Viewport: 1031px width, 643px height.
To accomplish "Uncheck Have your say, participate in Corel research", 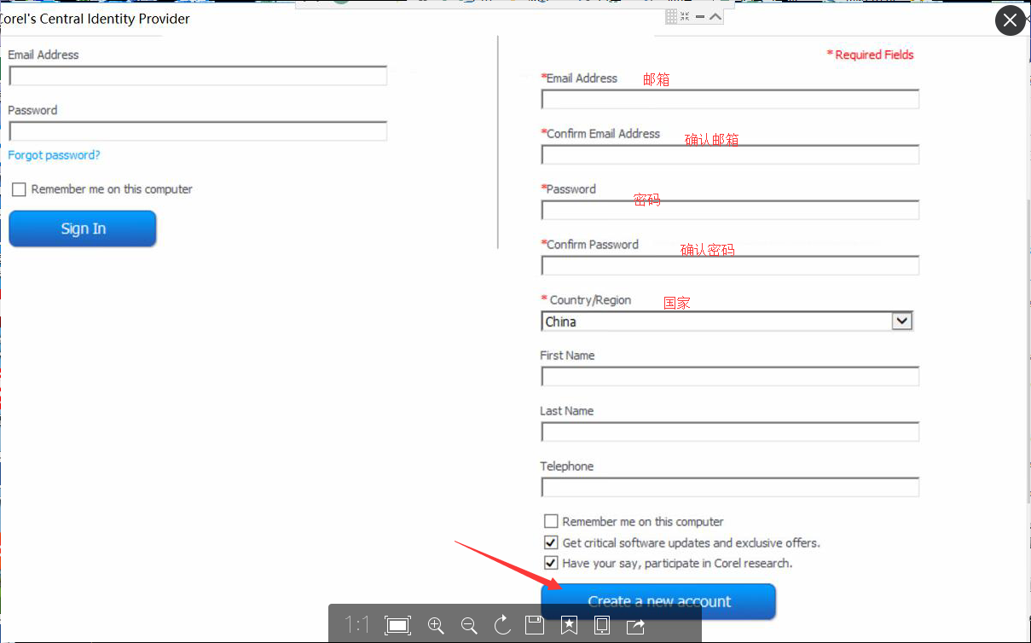I will click(x=551, y=563).
